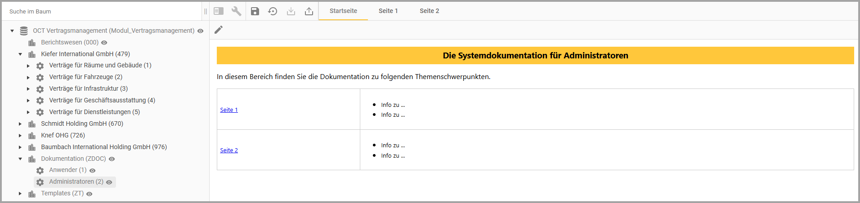Toggle visibility eye next to Berichtswesen (000)
The height and width of the screenshot is (203, 860).
104,43
